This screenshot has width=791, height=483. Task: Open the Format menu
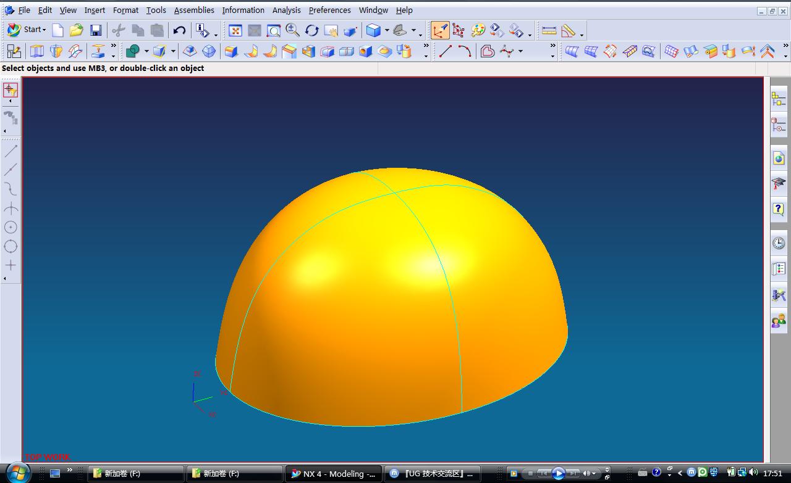pos(125,10)
